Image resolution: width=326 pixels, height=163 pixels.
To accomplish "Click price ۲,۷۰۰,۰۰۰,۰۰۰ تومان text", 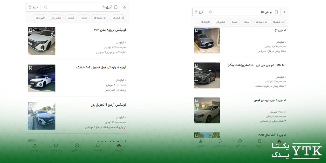I will pyautogui.click(x=275, y=82).
